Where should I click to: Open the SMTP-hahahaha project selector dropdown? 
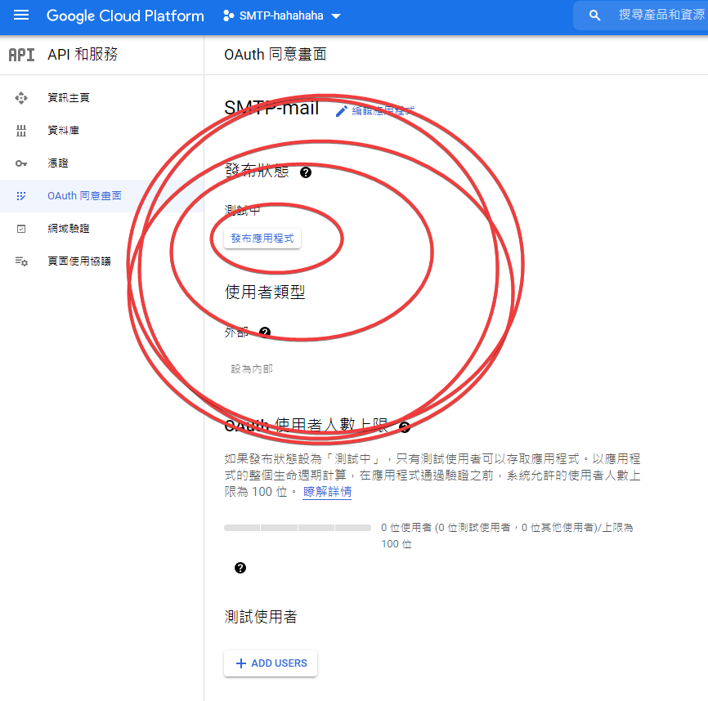(x=282, y=16)
